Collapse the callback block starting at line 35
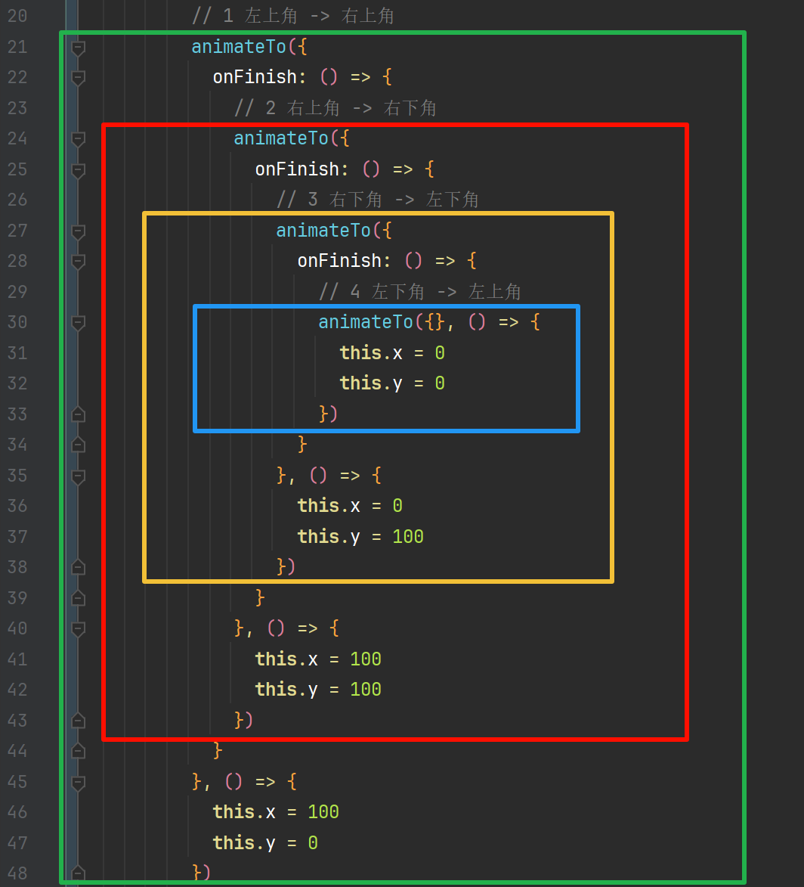The width and height of the screenshot is (804, 887). click(x=78, y=476)
